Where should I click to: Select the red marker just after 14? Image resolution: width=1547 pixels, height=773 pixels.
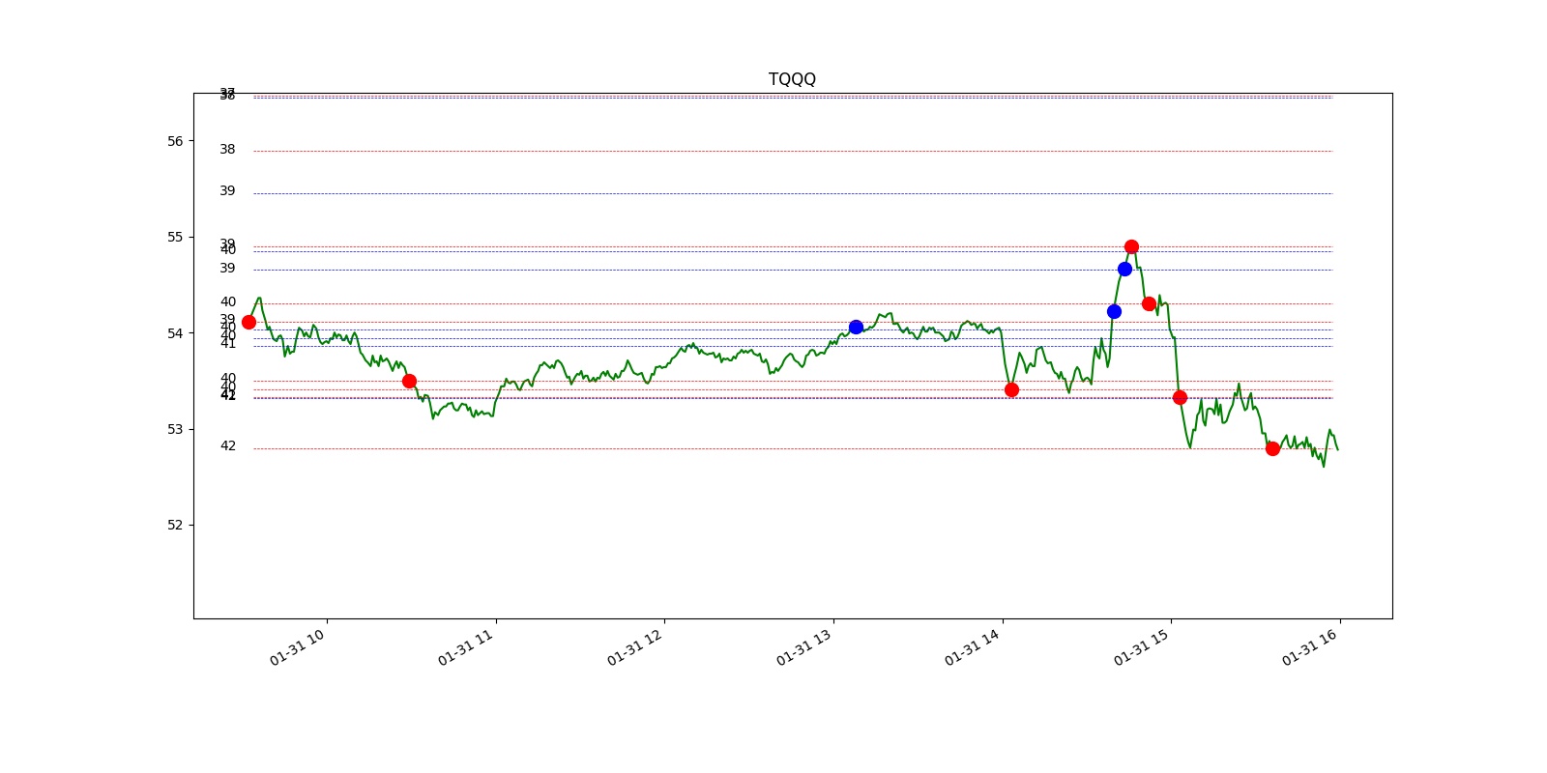[x=1011, y=389]
